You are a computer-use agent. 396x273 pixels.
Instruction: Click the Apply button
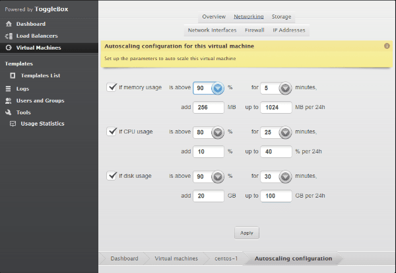point(247,233)
